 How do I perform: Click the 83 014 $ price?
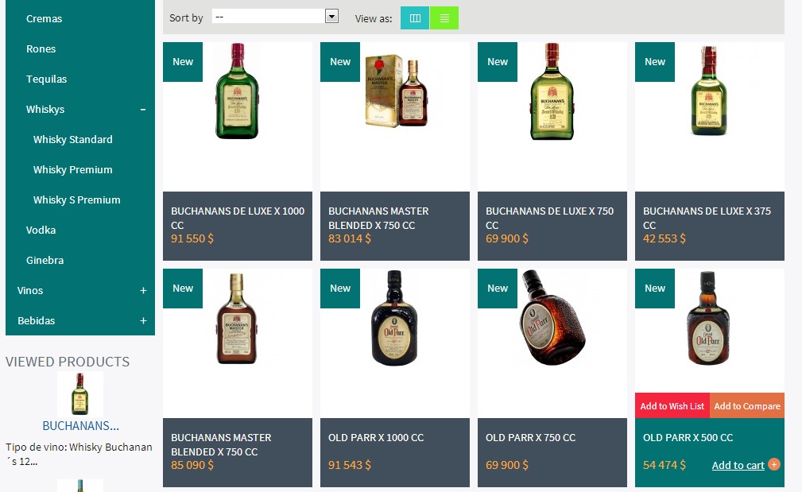point(350,238)
